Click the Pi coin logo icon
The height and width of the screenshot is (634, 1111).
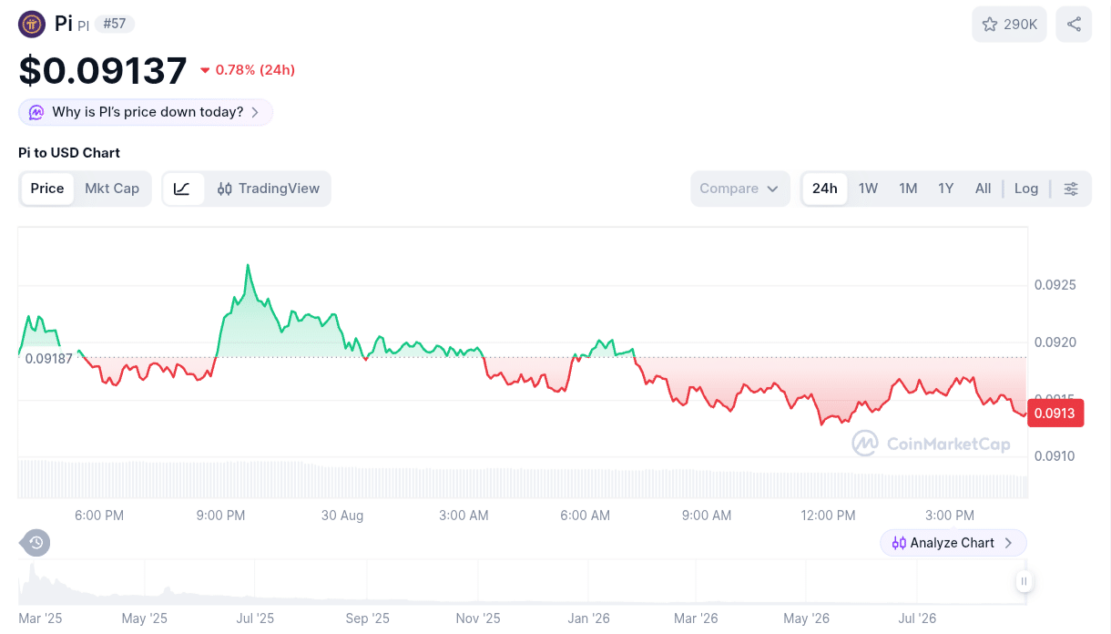[x=32, y=24]
